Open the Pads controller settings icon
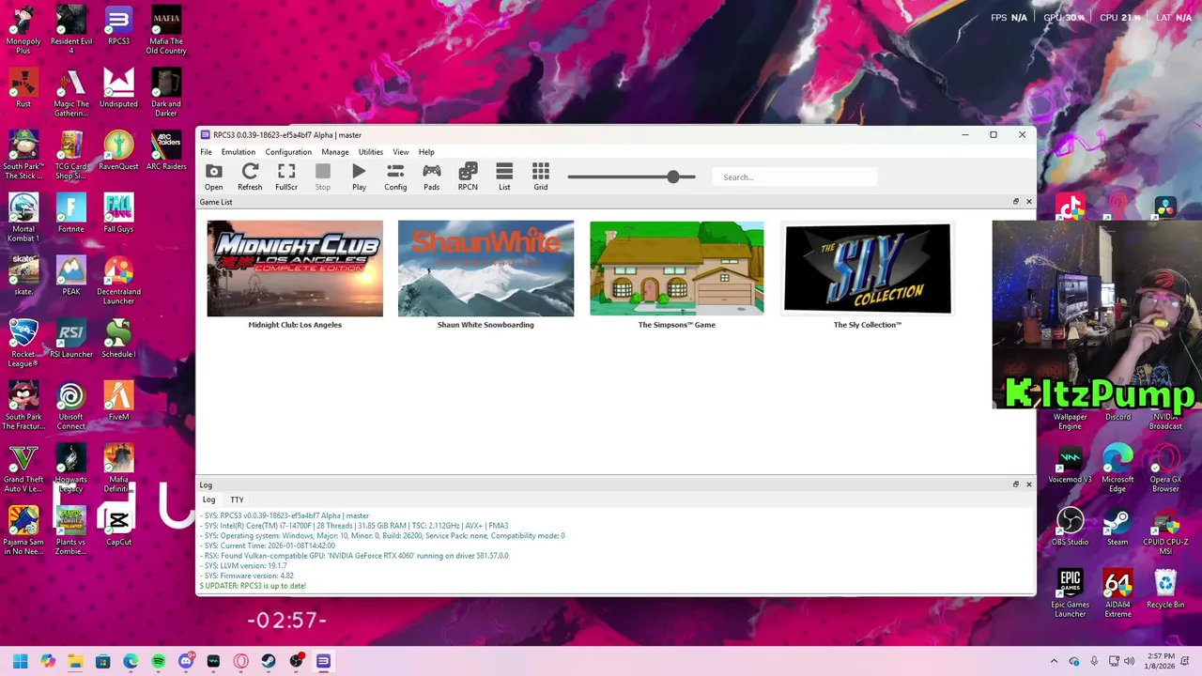The image size is (1202, 676). point(431,176)
